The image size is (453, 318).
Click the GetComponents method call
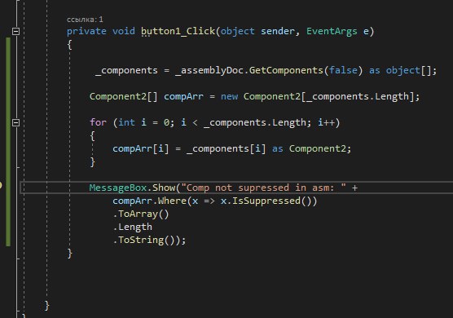tap(286, 70)
